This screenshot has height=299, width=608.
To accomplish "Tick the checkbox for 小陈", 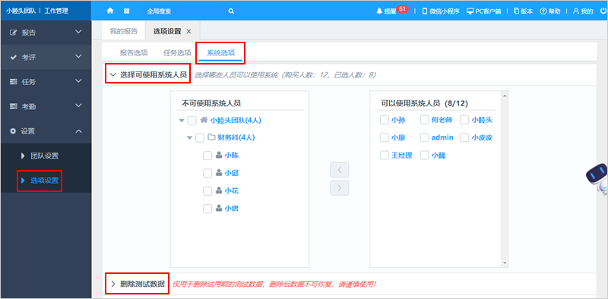I will (207, 156).
